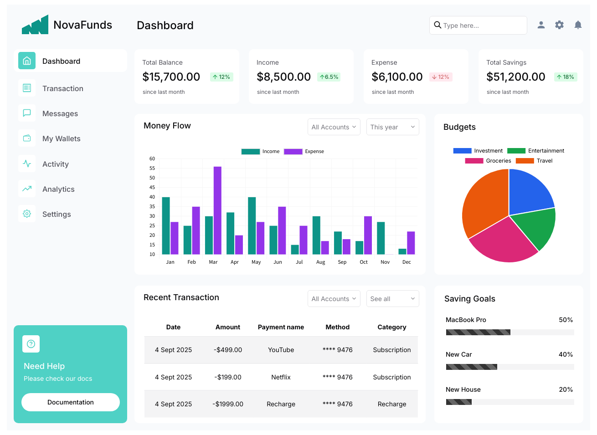
Task: Toggle Income series in chart legend
Action: (x=260, y=152)
